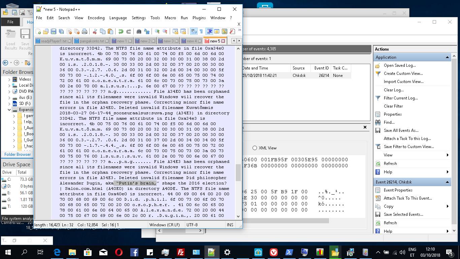The width and height of the screenshot is (460, 259).
Task: Open Settings gear from taskbar
Action: click(x=227, y=252)
